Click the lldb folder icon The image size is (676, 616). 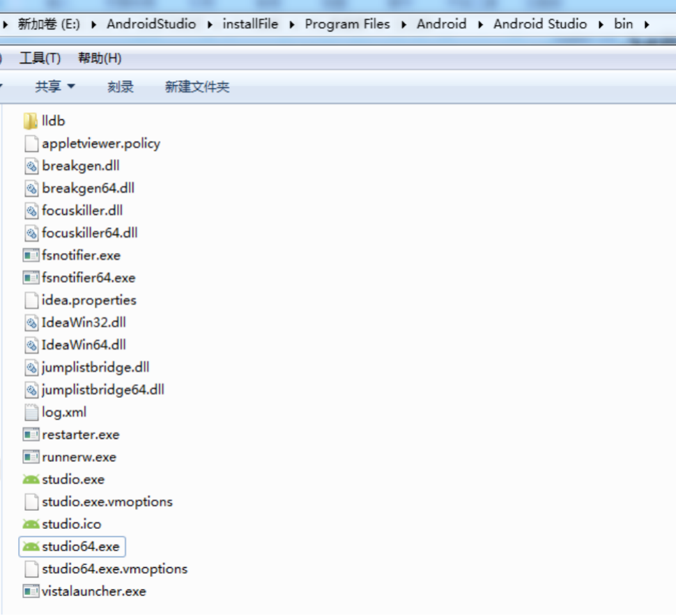[x=31, y=121]
